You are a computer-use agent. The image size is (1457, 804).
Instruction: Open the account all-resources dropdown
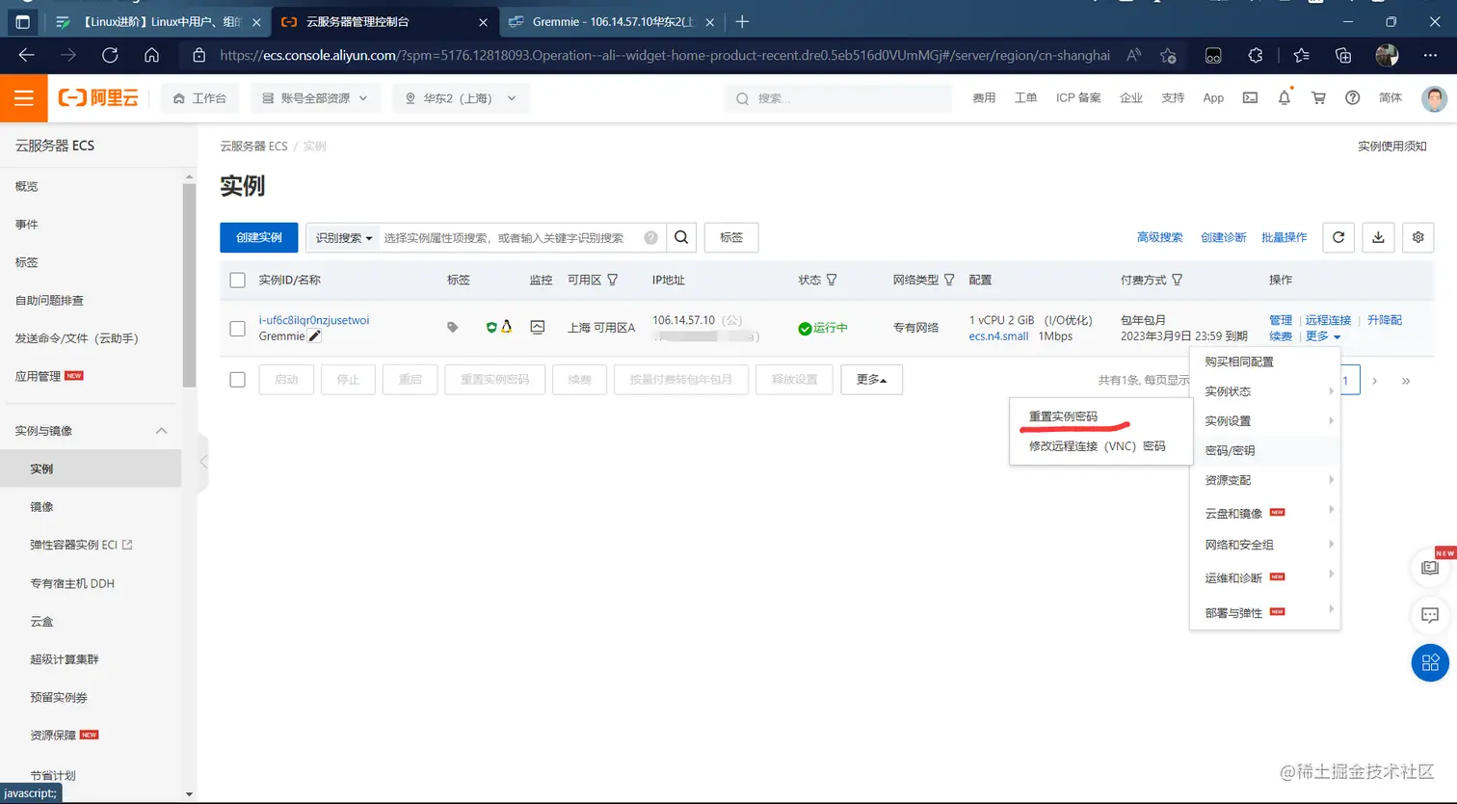[x=316, y=98]
